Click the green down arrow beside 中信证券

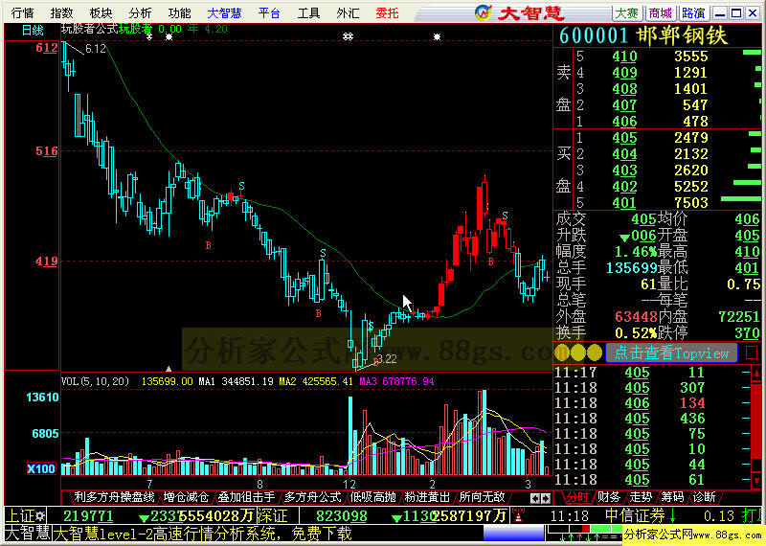672,515
